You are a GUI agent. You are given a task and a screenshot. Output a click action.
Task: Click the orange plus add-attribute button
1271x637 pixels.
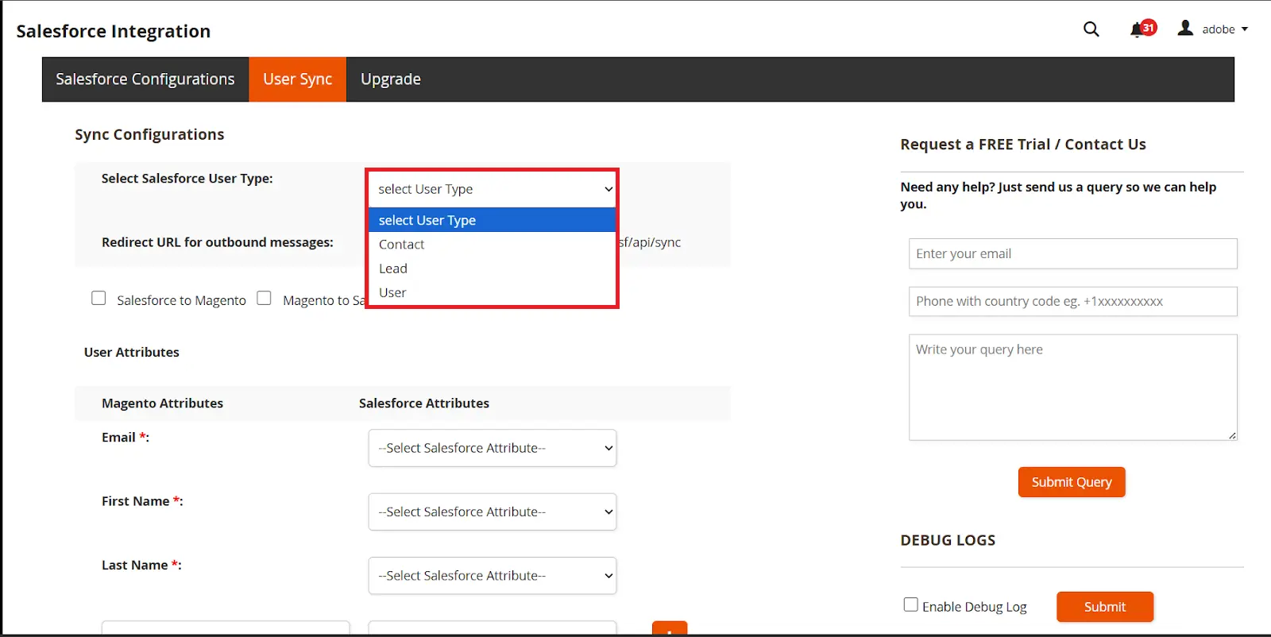pos(670,628)
